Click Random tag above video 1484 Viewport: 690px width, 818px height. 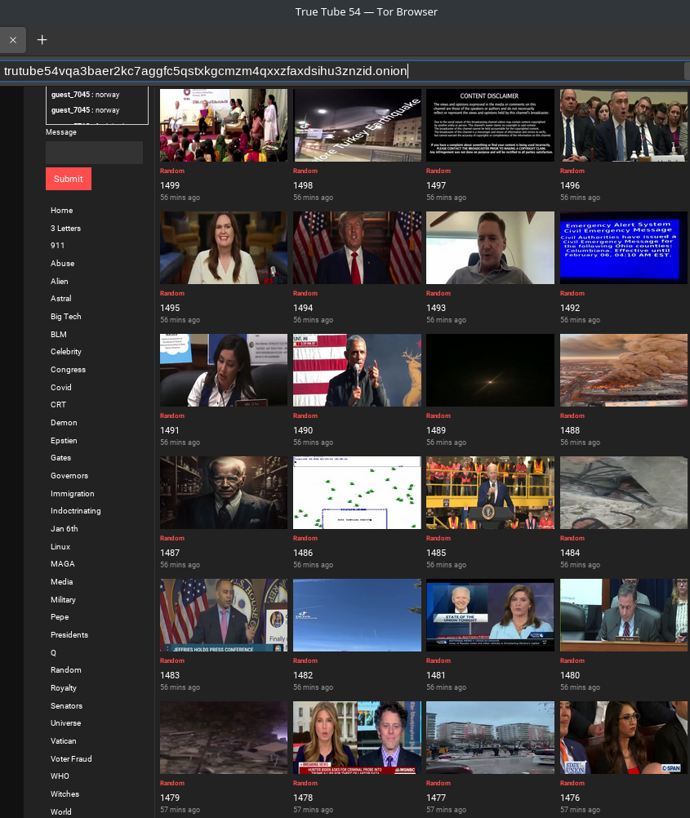coord(572,538)
